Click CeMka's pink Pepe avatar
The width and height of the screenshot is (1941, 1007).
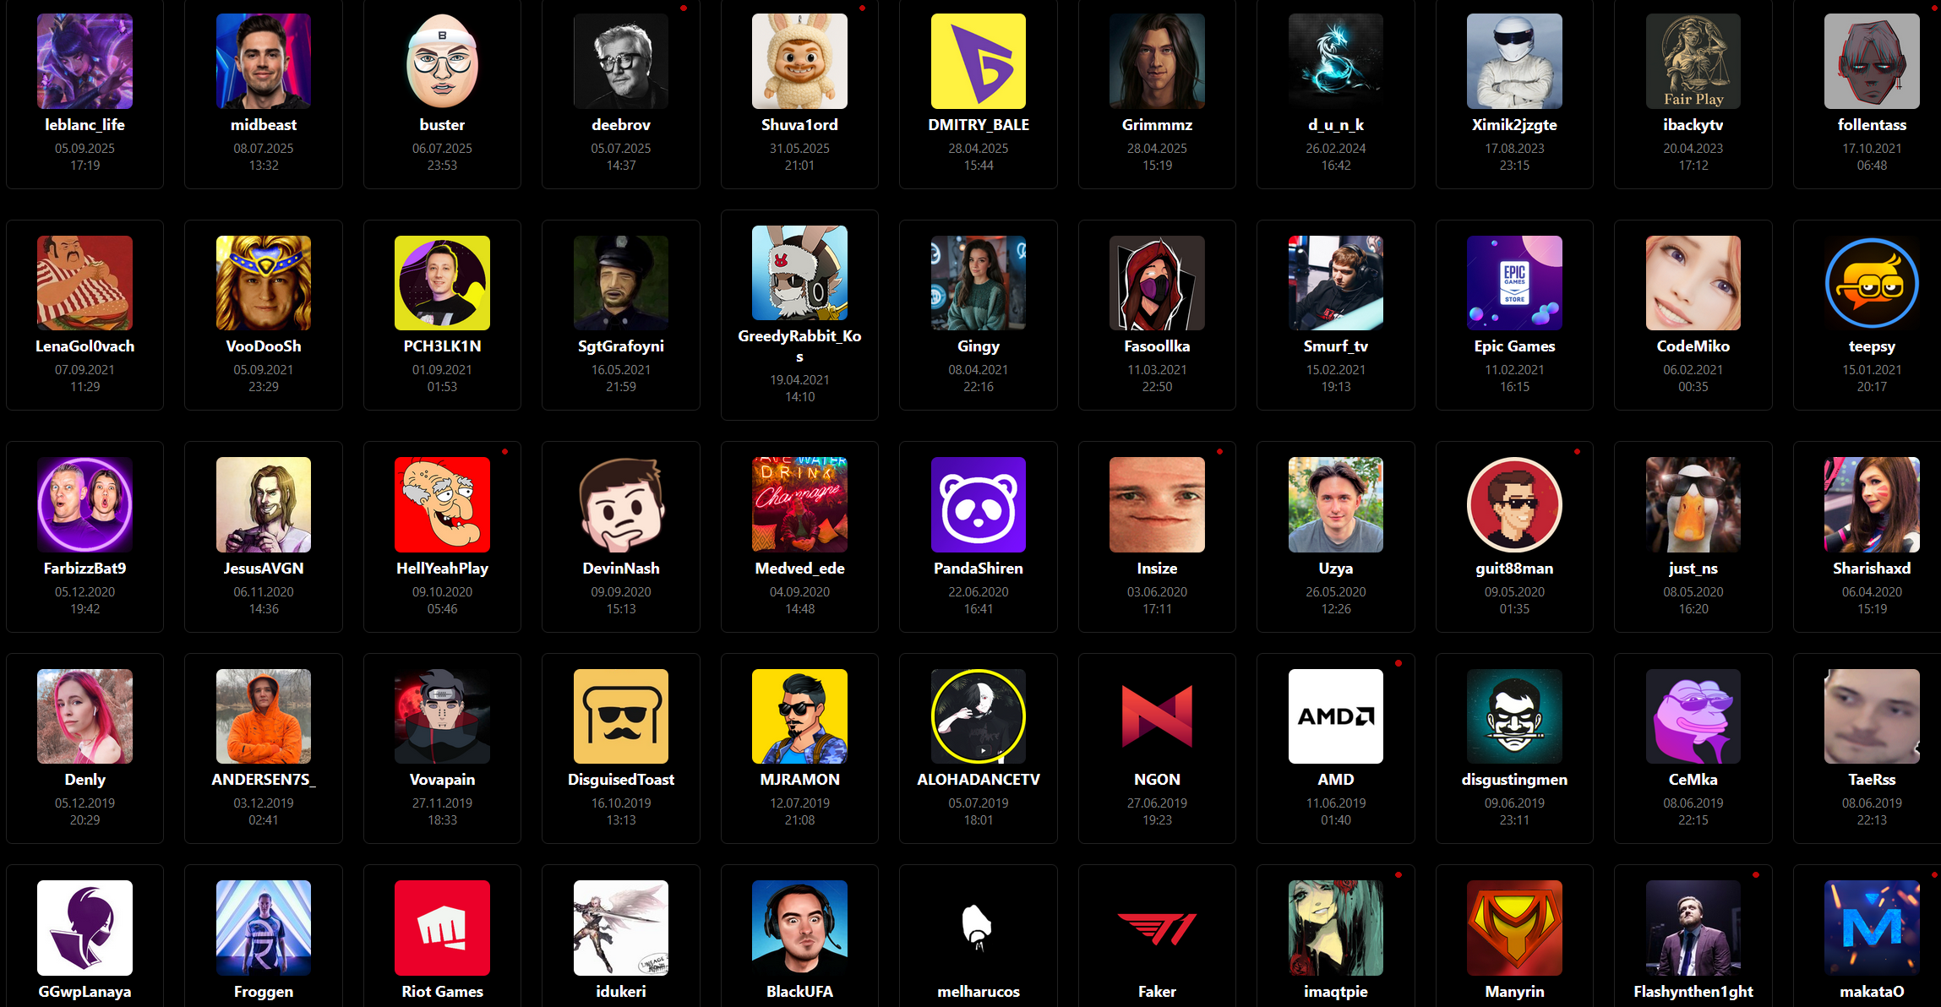(1693, 716)
